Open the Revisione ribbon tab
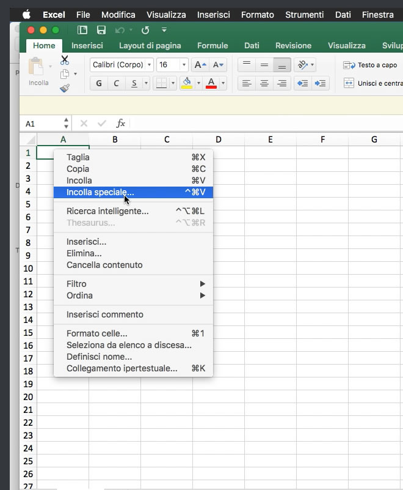This screenshot has width=403, height=490. (293, 46)
